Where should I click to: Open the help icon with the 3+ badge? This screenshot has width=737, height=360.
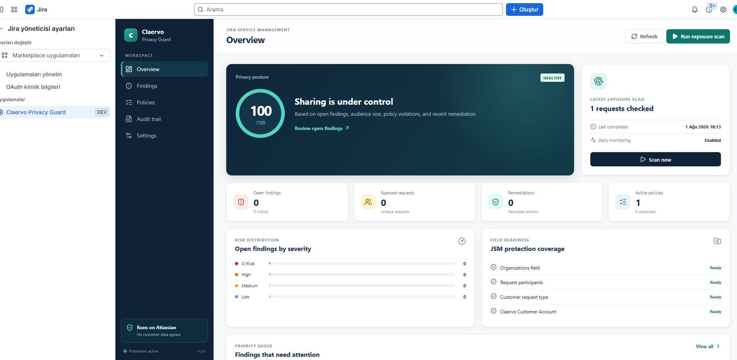pos(709,9)
